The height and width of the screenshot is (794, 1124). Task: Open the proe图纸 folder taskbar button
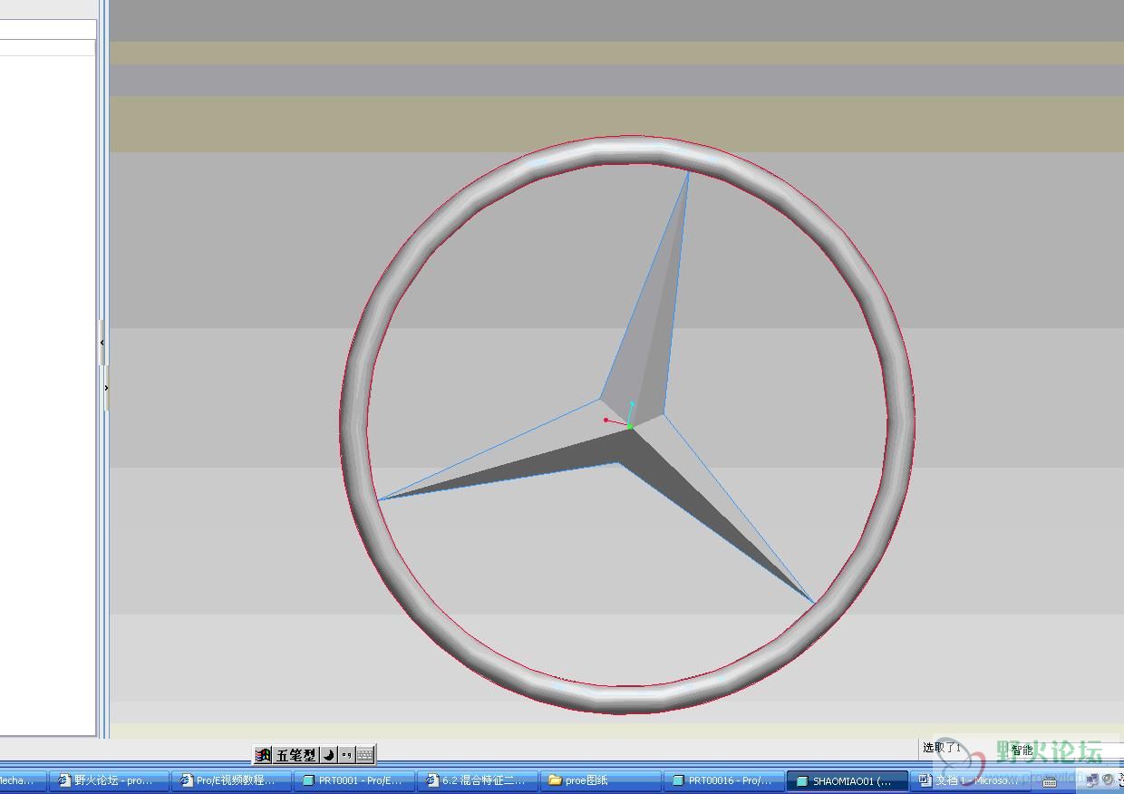(x=600, y=780)
